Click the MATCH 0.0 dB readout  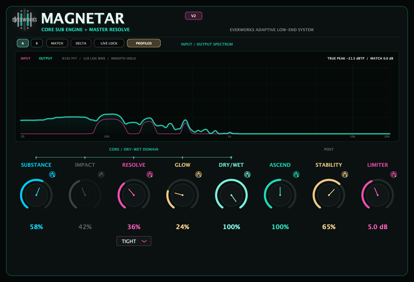click(382, 59)
